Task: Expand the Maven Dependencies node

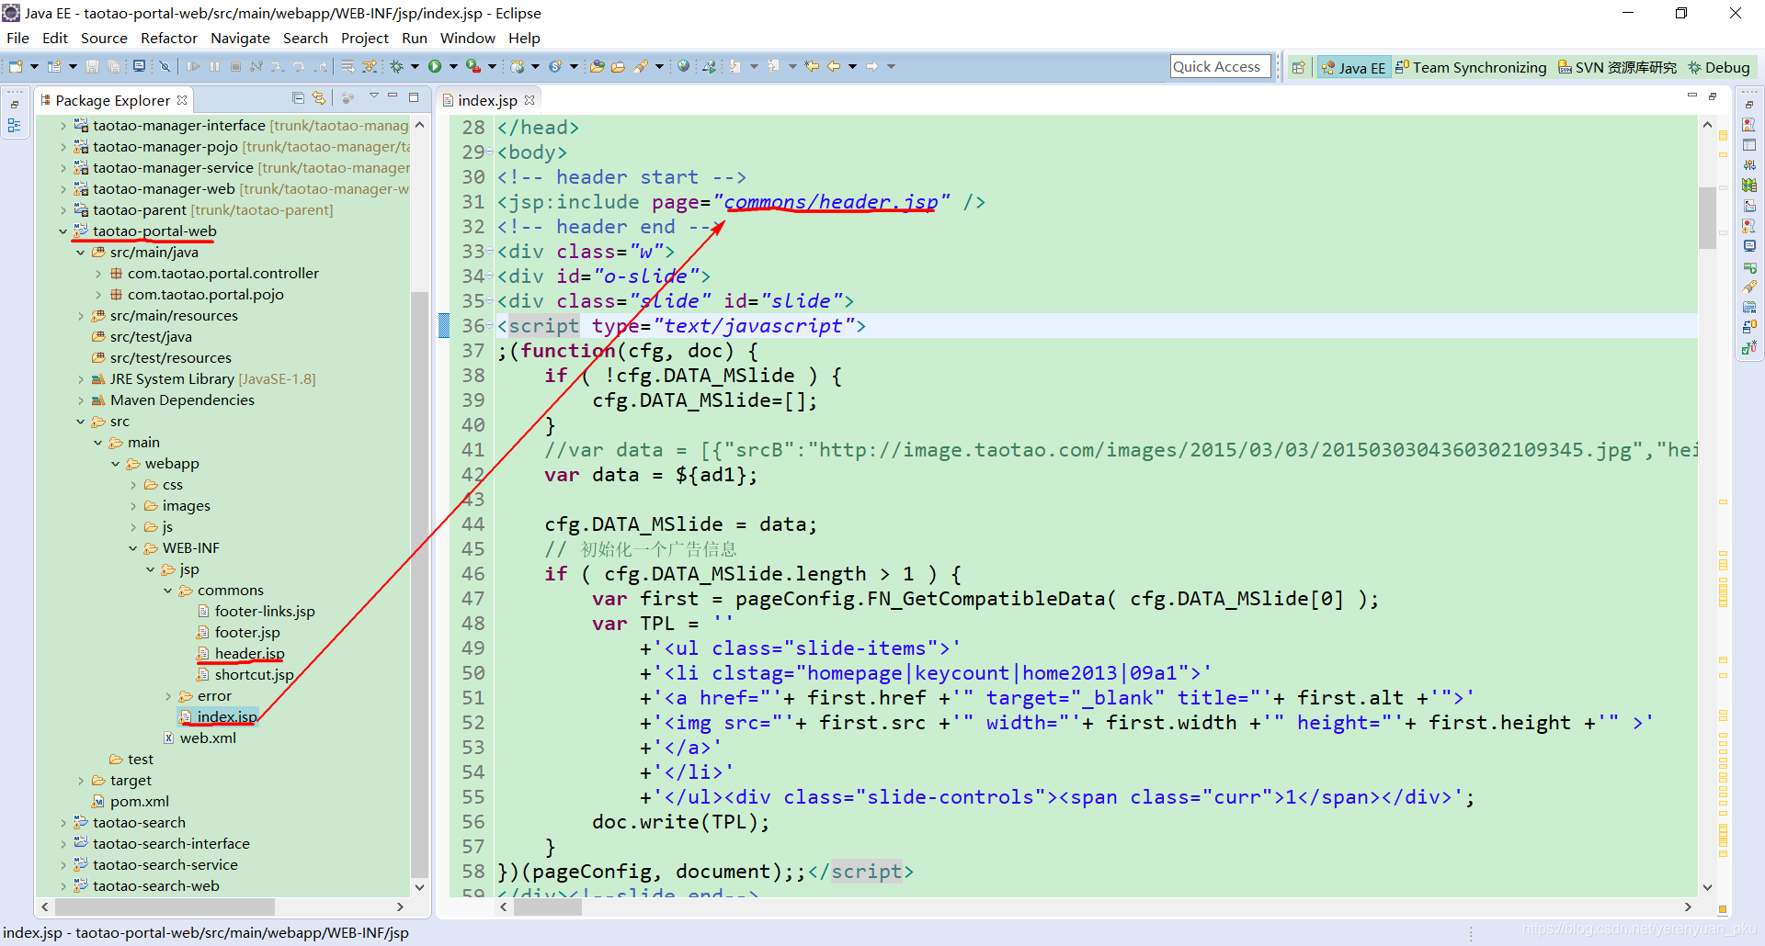Action: pos(81,400)
